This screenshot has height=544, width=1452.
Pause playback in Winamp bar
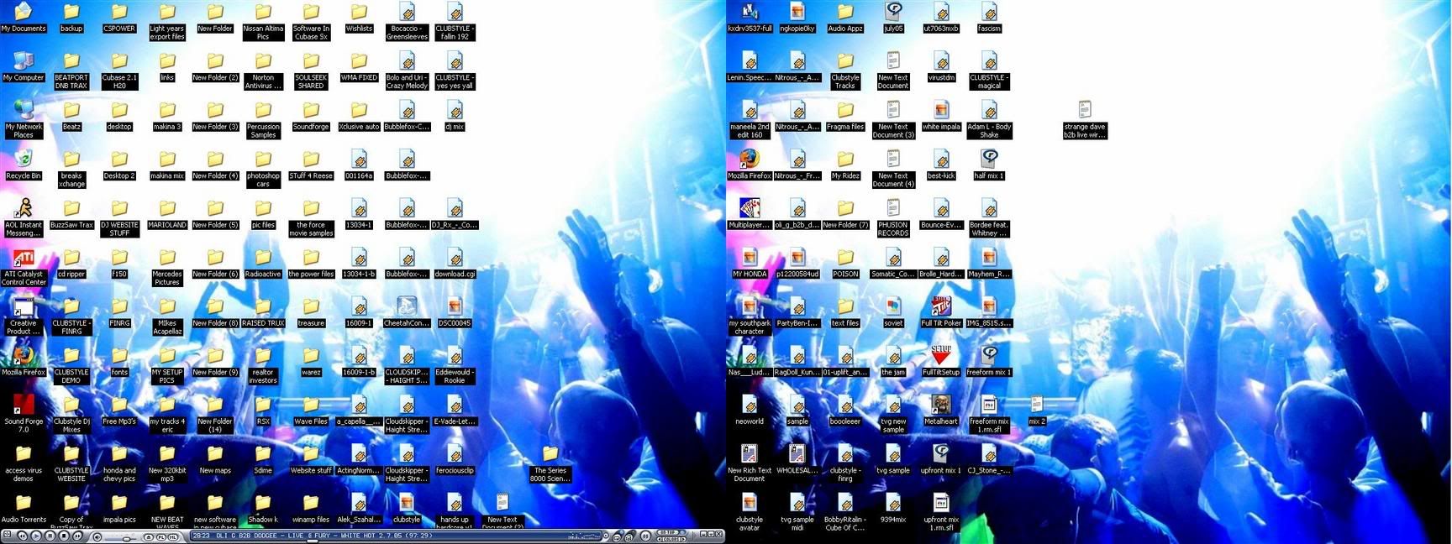(x=50, y=536)
